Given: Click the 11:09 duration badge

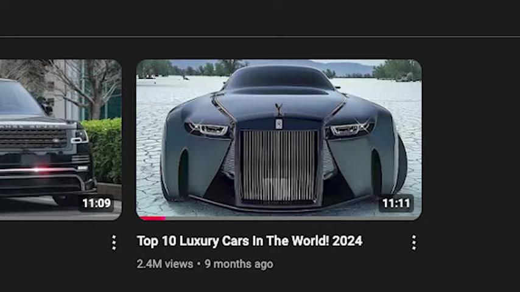Looking at the screenshot, I should [96, 203].
